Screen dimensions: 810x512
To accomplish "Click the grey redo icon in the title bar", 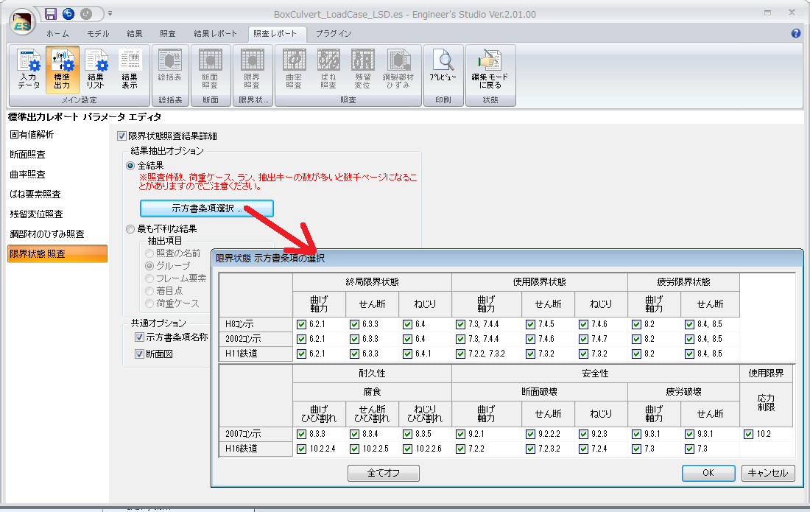I will [86, 14].
